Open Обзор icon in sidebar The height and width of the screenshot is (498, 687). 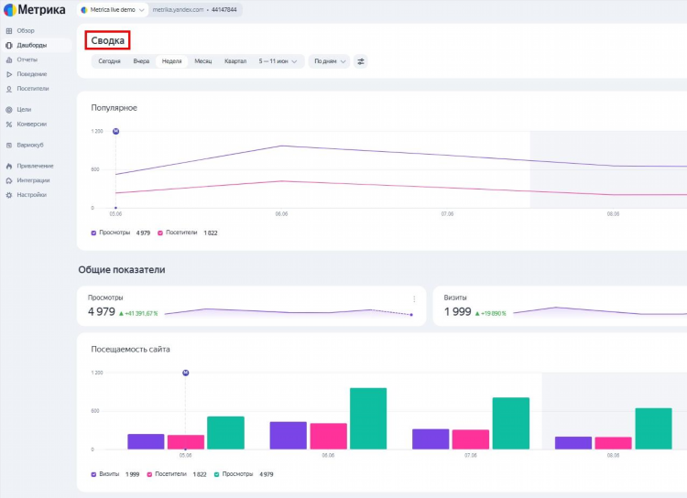coord(9,30)
